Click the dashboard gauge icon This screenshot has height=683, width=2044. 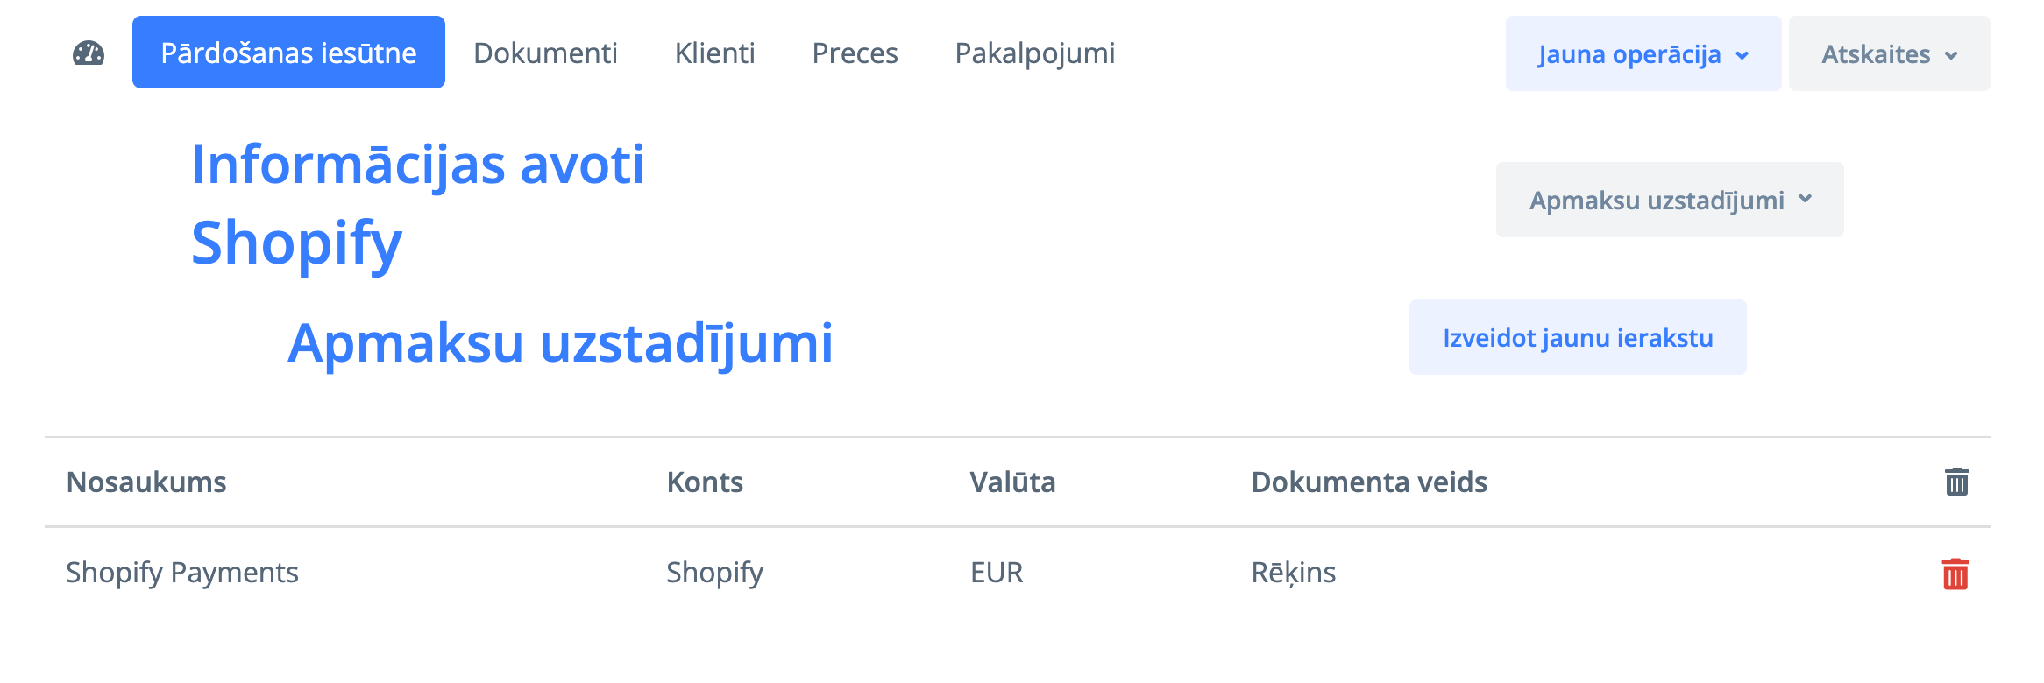click(89, 53)
